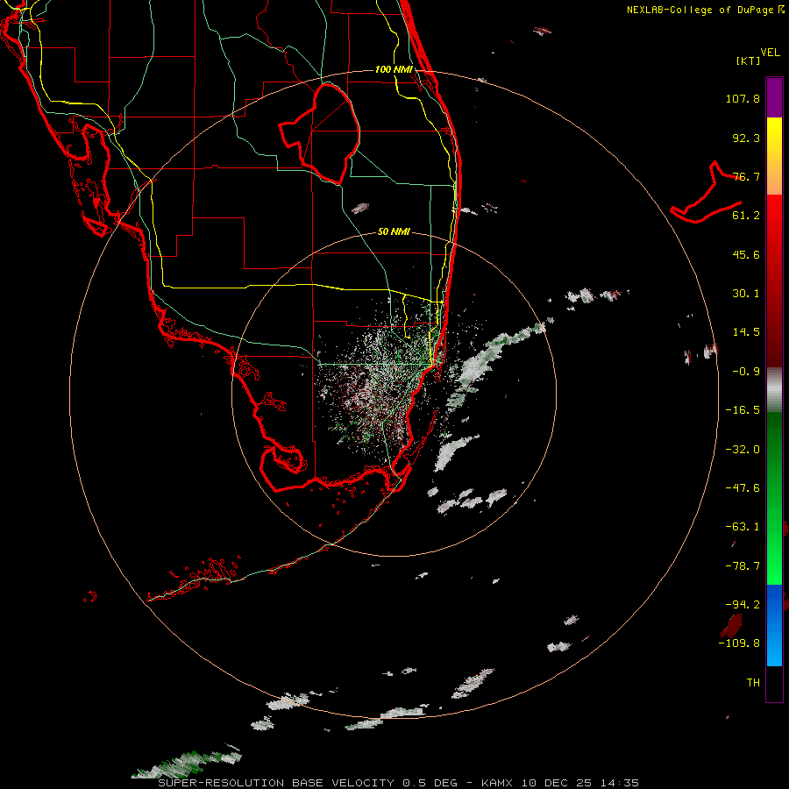Image resolution: width=789 pixels, height=789 pixels.
Task: Click the -32.0 value on velocity scale
Action: pos(743,450)
